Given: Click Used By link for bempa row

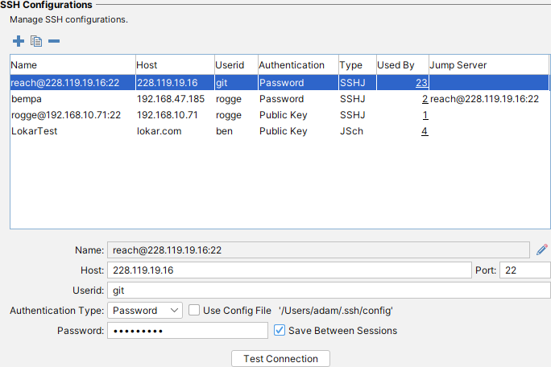Looking at the screenshot, I should click(425, 99).
